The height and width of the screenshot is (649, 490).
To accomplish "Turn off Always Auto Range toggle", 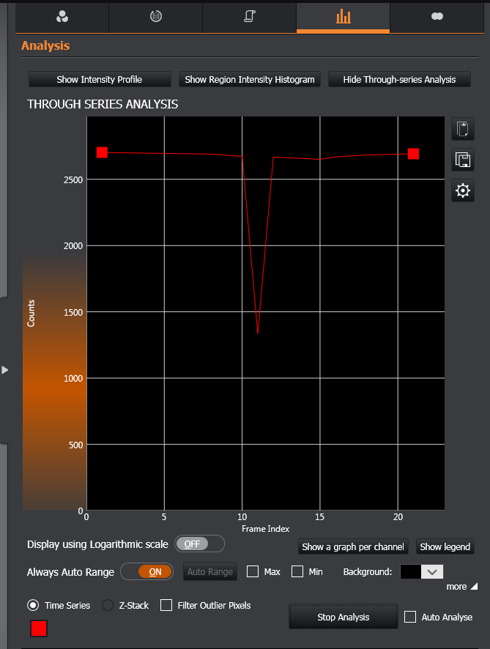I will coord(146,572).
